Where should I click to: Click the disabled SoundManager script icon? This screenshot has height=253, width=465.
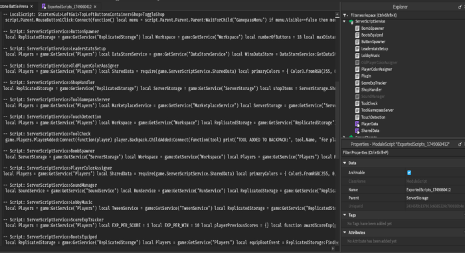[357, 97]
